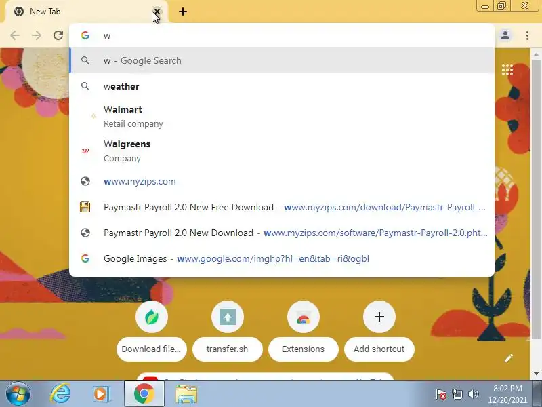Viewport: 542px width, 407px height.
Task: Click the browser forward arrow
Action: click(x=37, y=35)
